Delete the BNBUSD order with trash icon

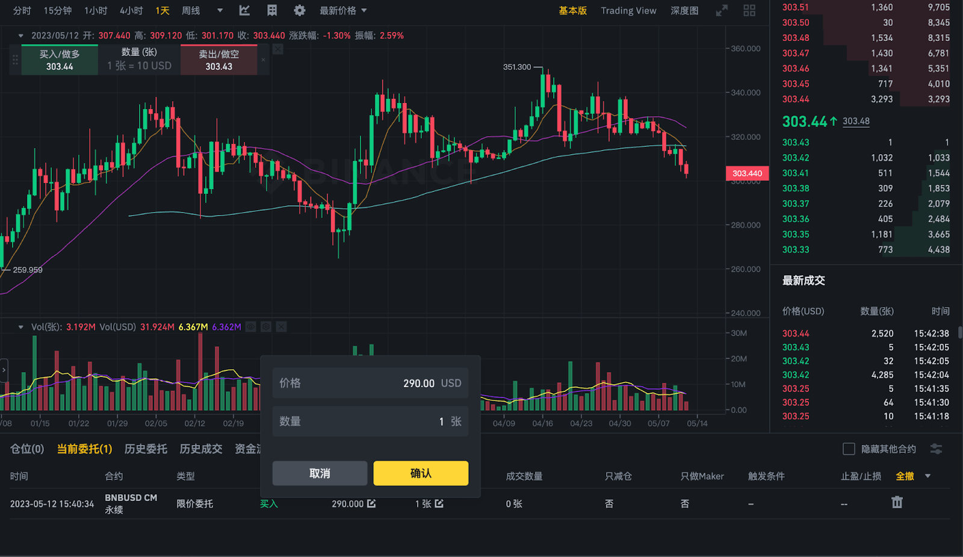897,502
